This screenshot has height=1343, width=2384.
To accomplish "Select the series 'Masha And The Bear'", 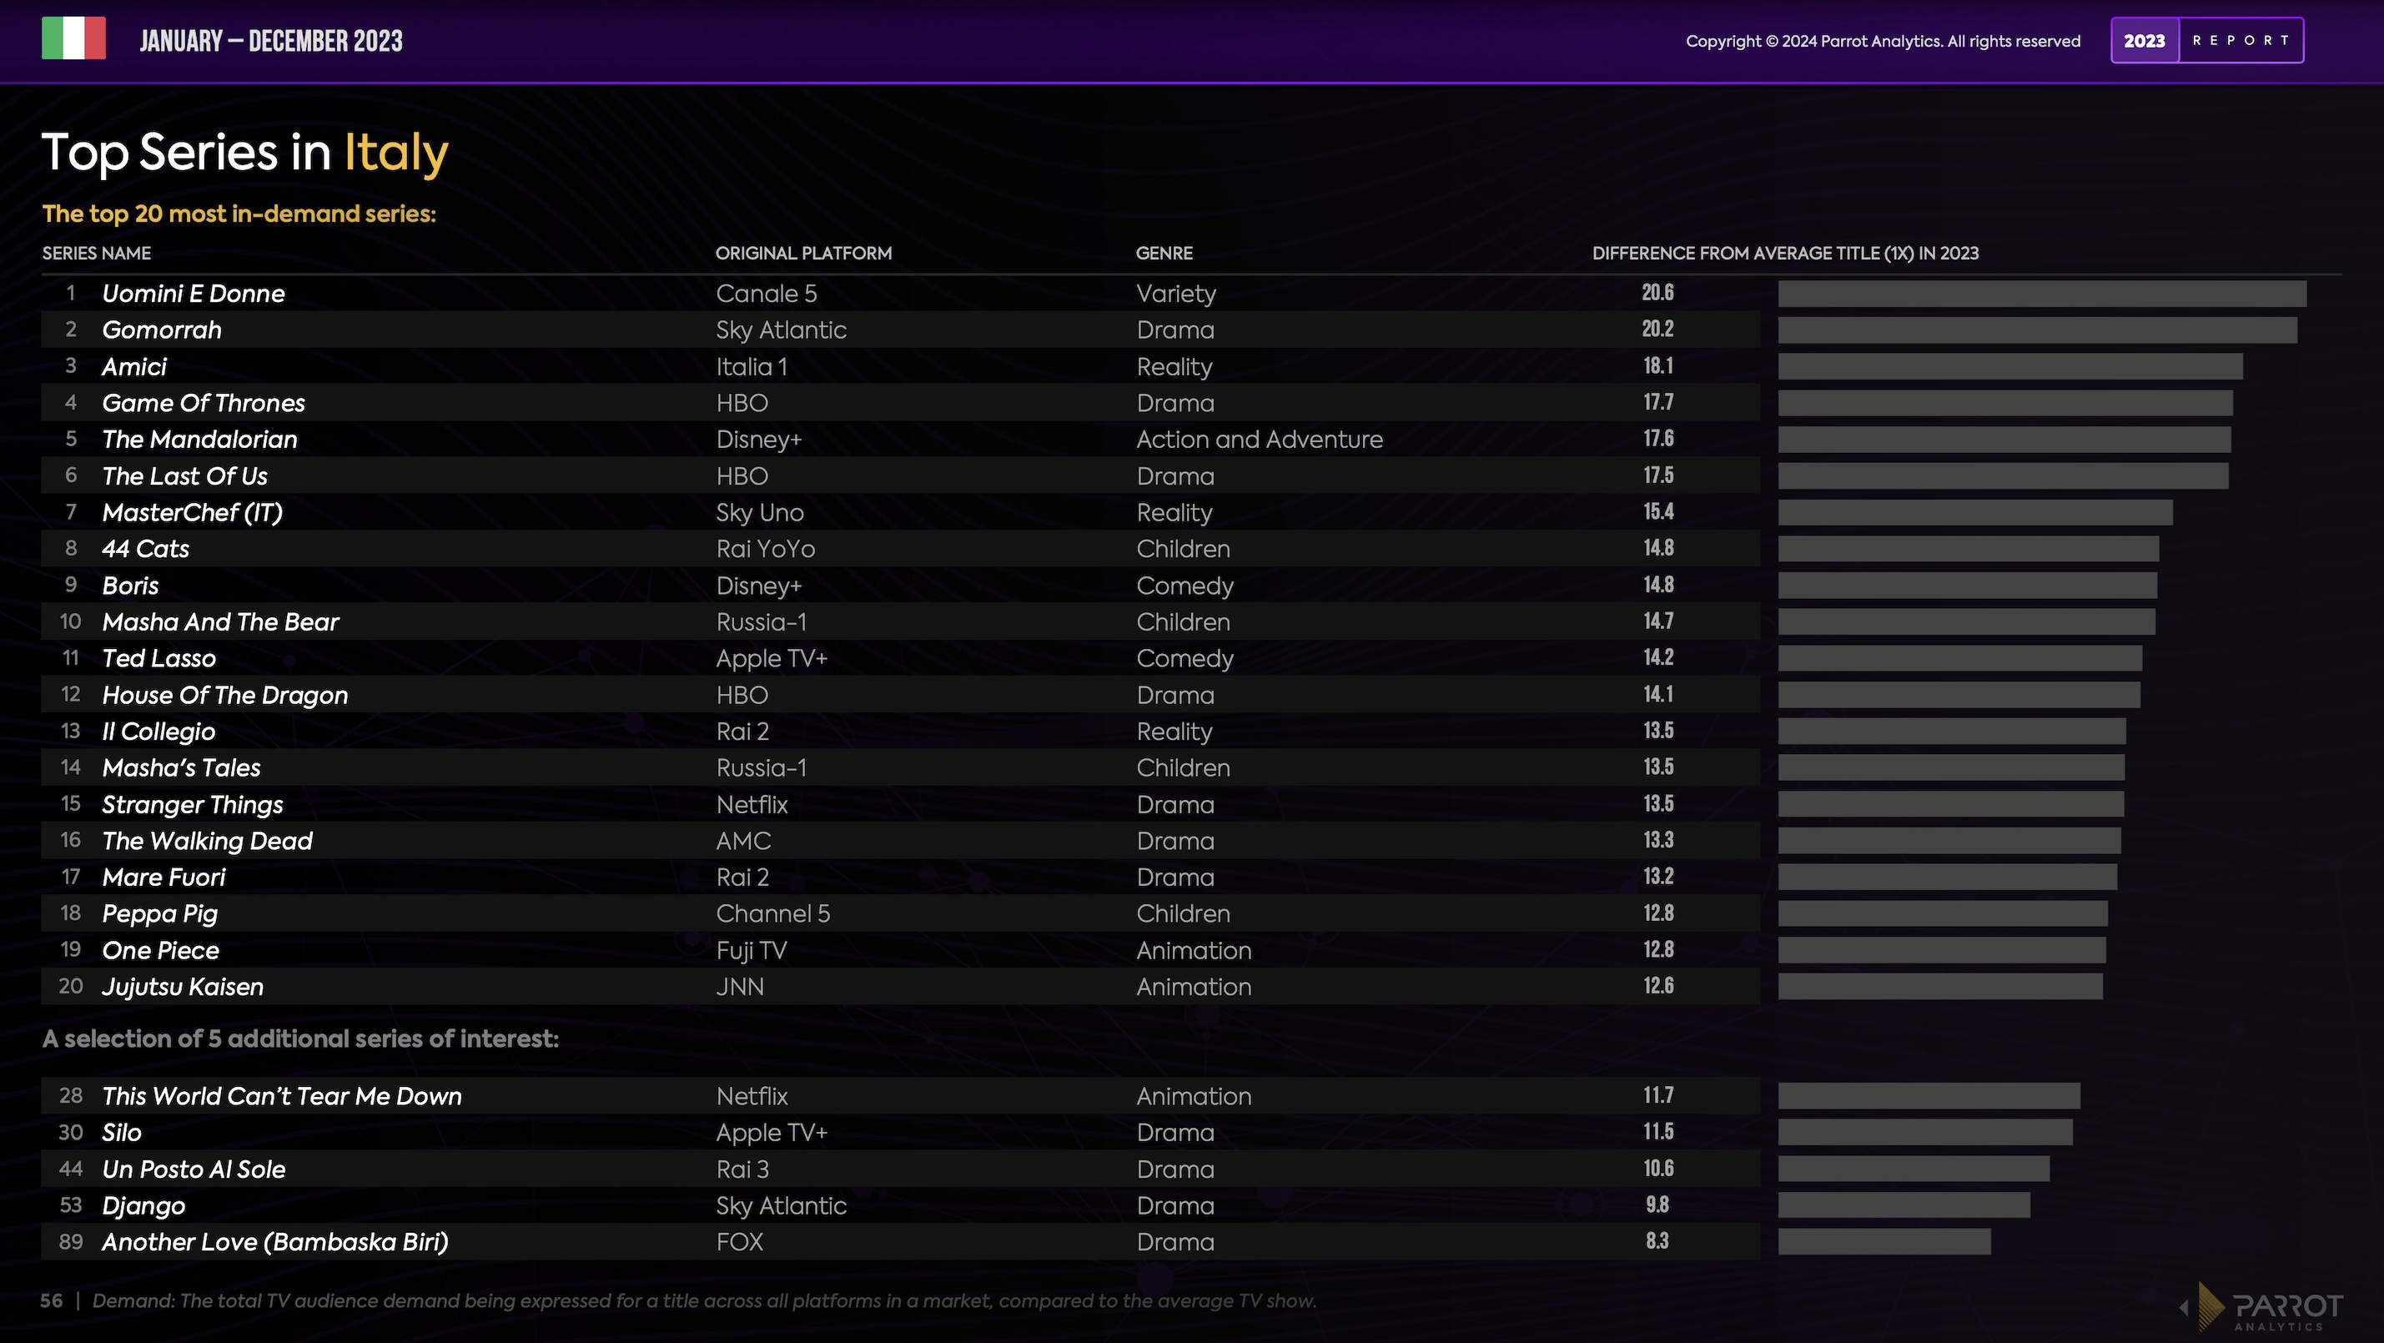I will pyautogui.click(x=220, y=622).
